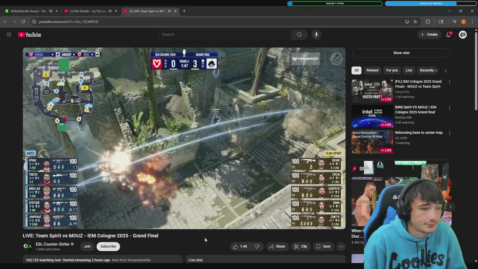The width and height of the screenshot is (478, 269).
Task: Click the live video player
Action: (184, 138)
